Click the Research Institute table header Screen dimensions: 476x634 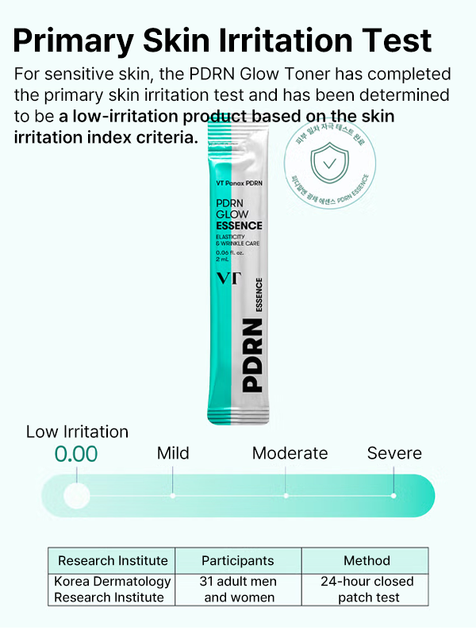pyautogui.click(x=112, y=560)
